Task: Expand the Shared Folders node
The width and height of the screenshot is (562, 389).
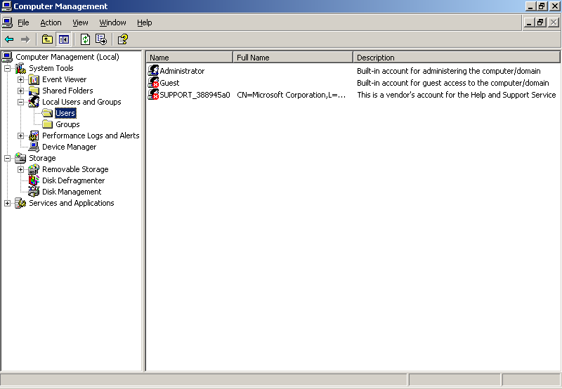Action: coord(21,91)
